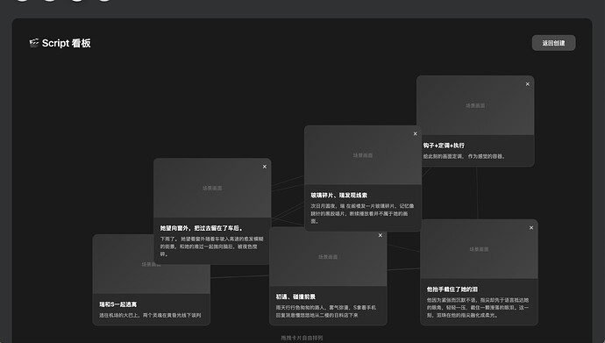Click the description under 钩子+定调+执行

[464, 156]
